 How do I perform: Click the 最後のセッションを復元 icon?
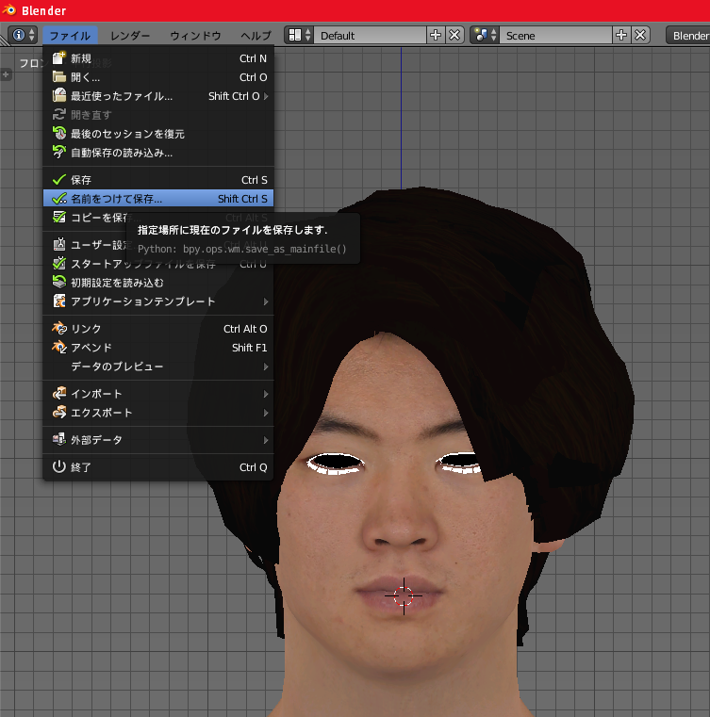(59, 133)
